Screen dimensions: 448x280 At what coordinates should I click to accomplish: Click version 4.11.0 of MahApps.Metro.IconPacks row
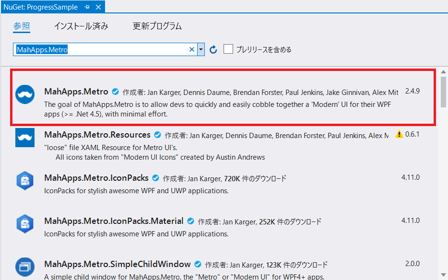pyautogui.click(x=411, y=177)
